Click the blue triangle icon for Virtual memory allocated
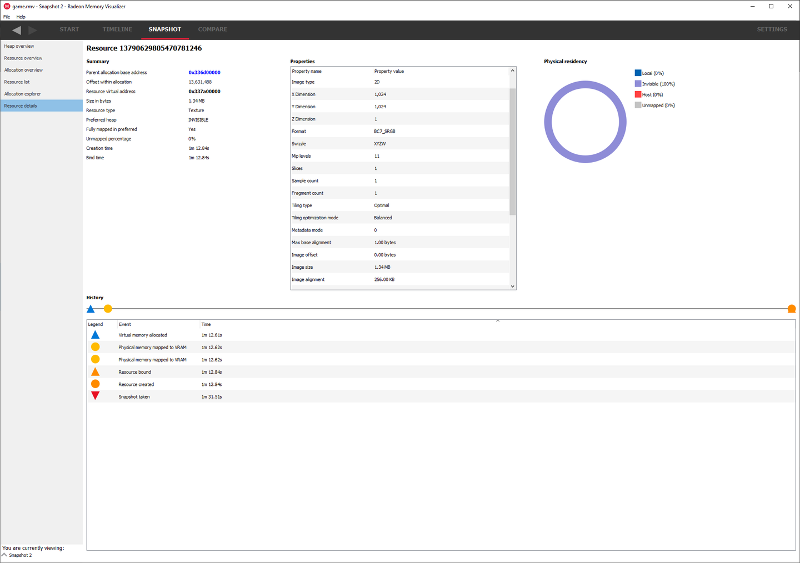The image size is (800, 563). pyautogui.click(x=95, y=334)
